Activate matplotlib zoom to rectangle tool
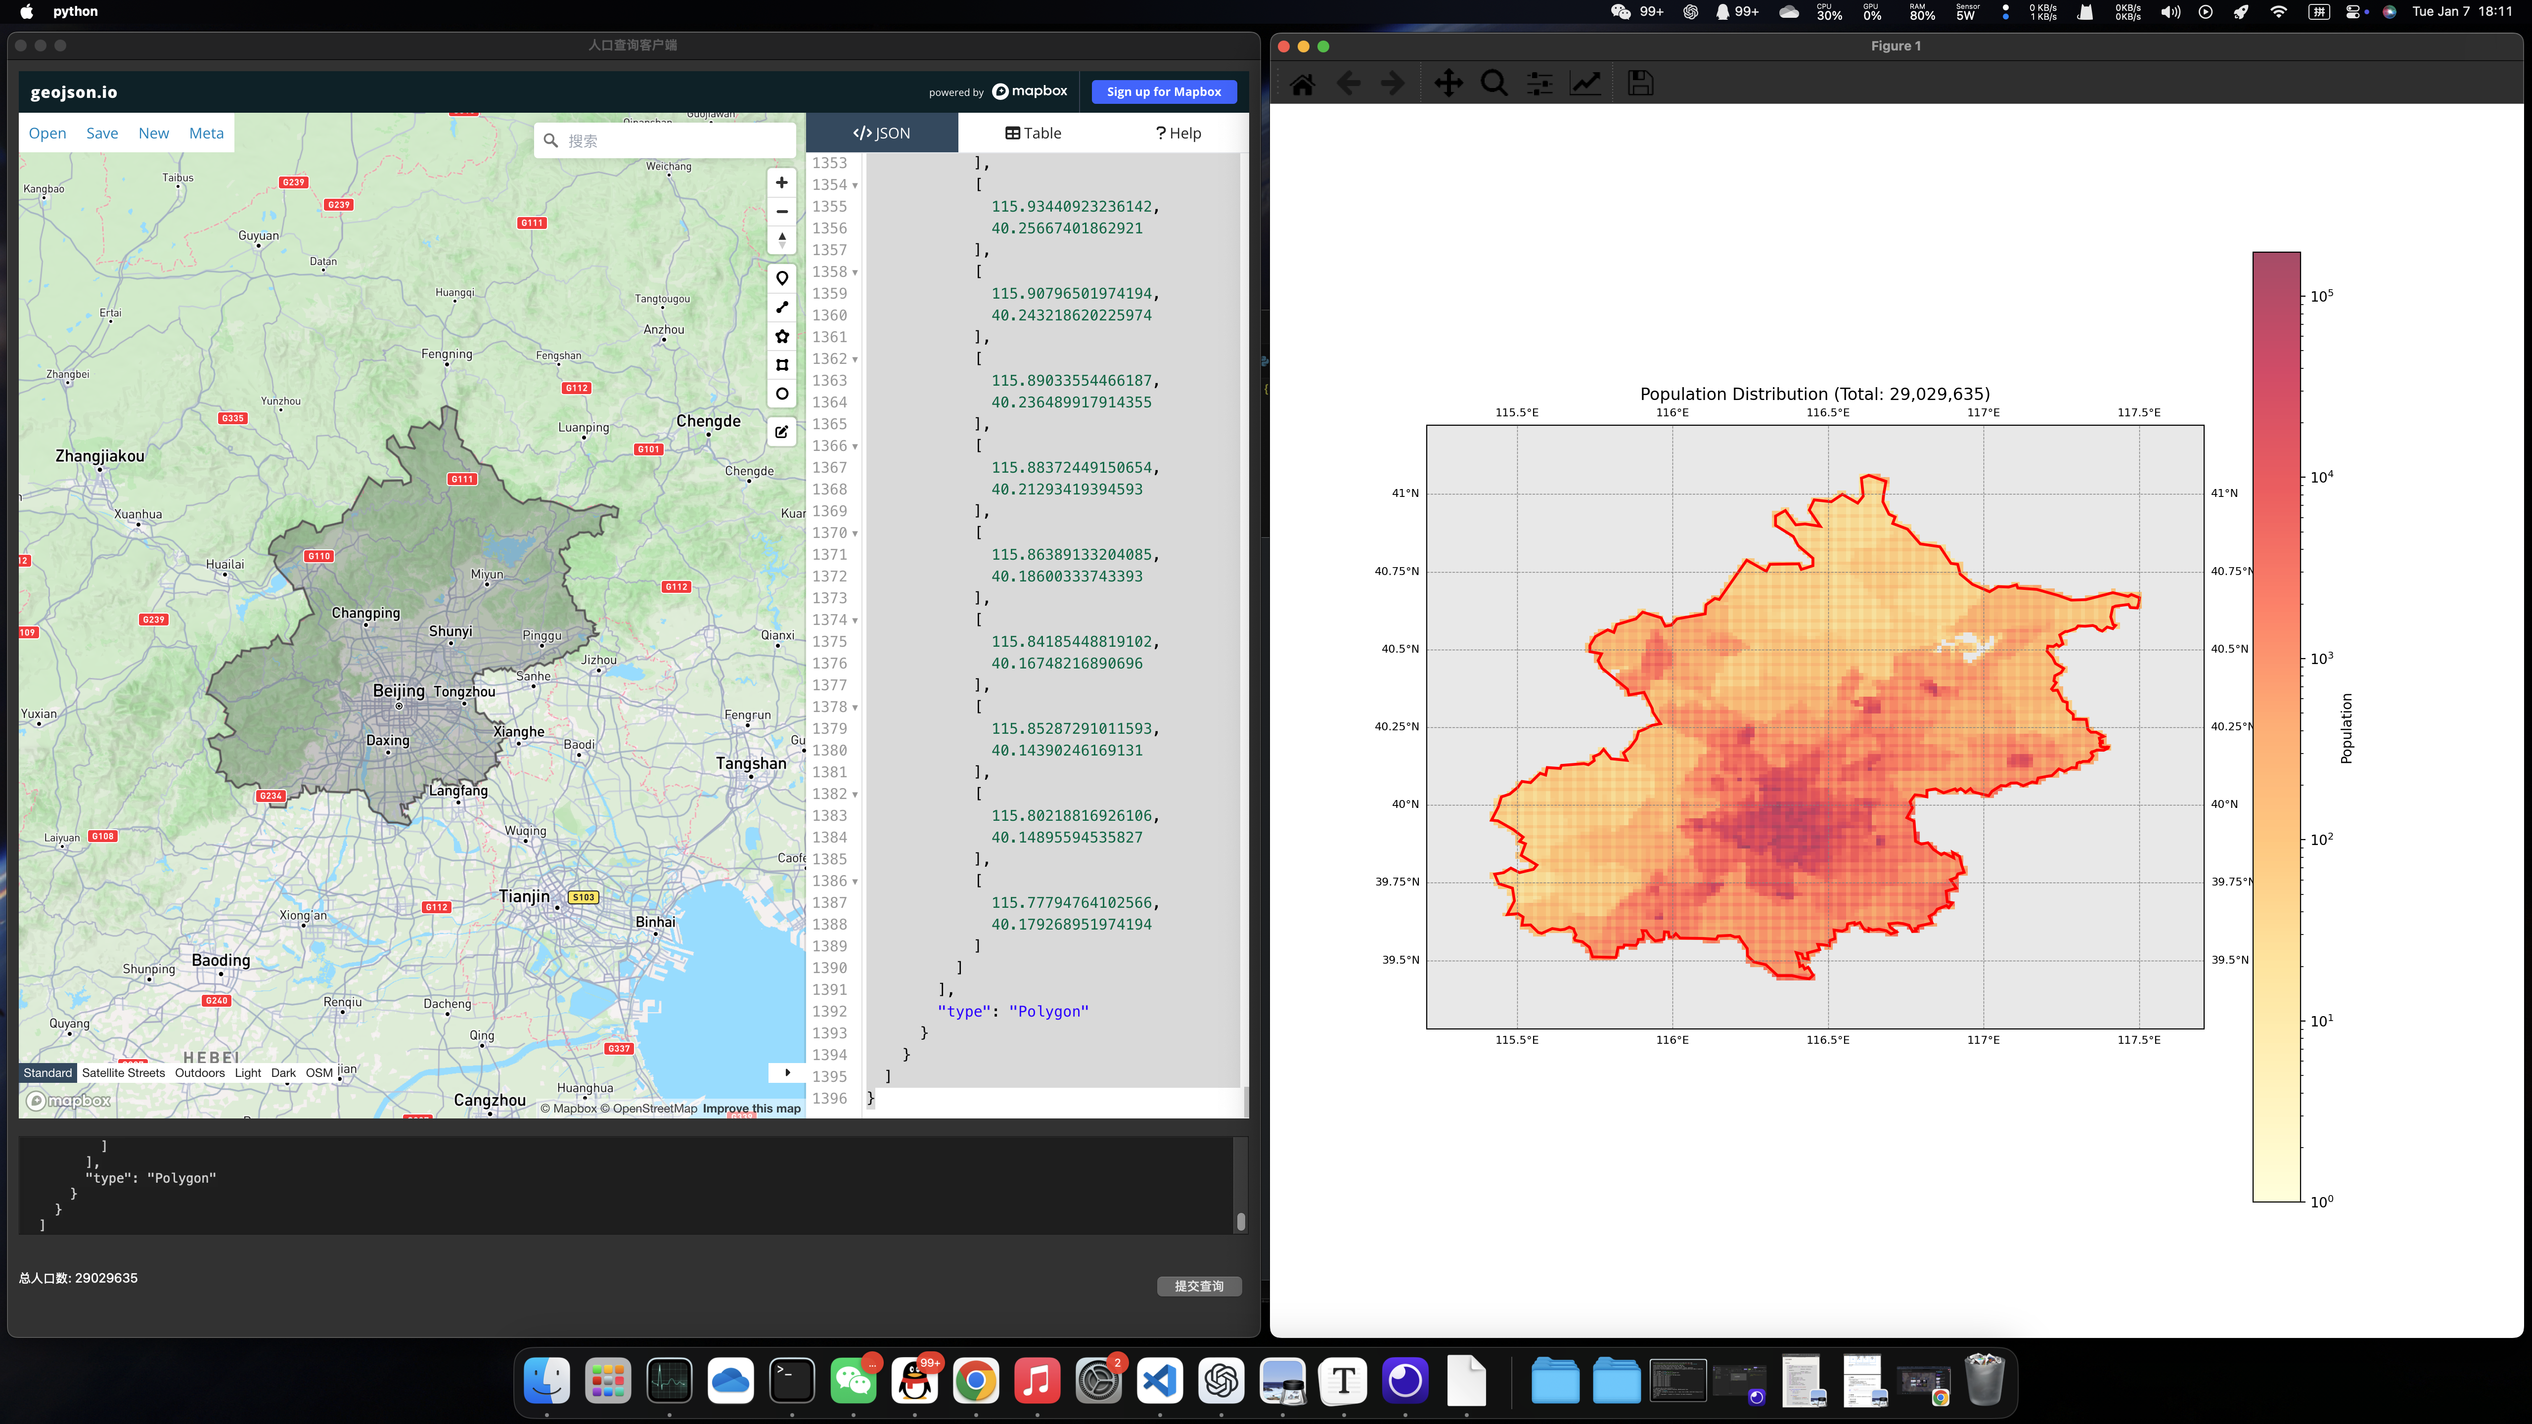The height and width of the screenshot is (1424, 2532). (1494, 84)
